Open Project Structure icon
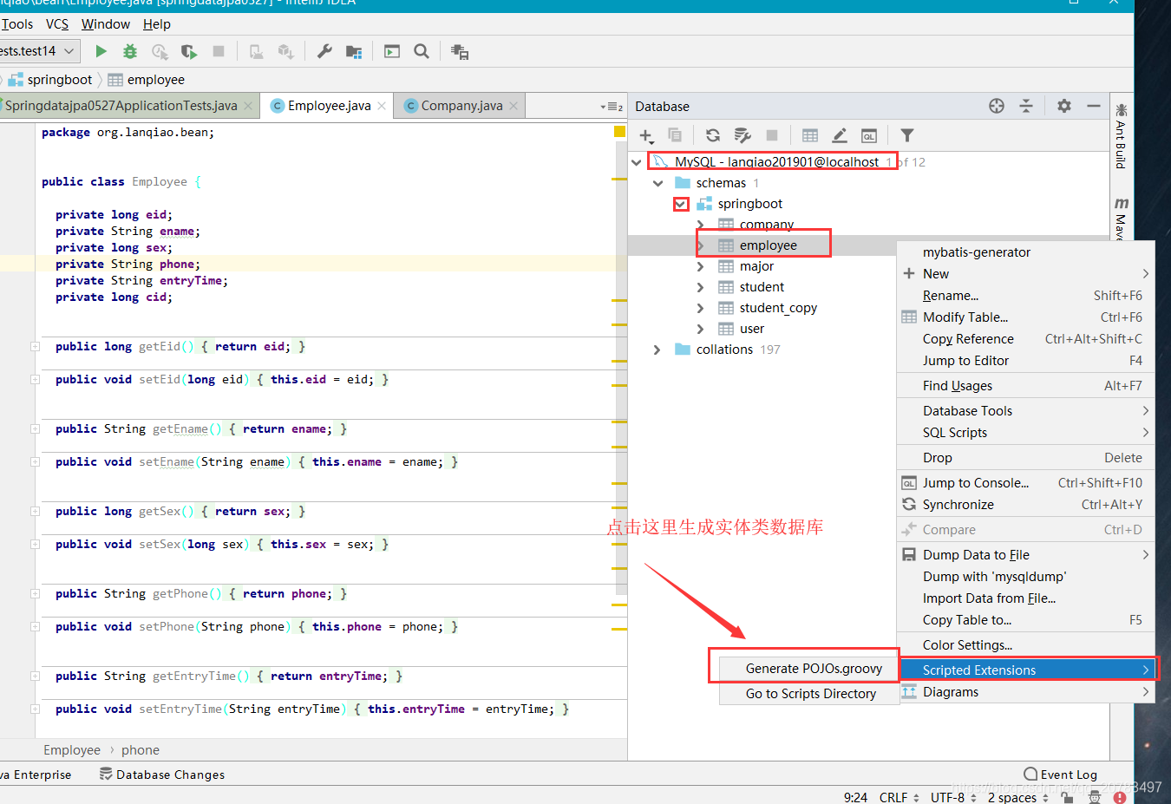Image resolution: width=1171 pixels, height=804 pixels. [x=354, y=51]
